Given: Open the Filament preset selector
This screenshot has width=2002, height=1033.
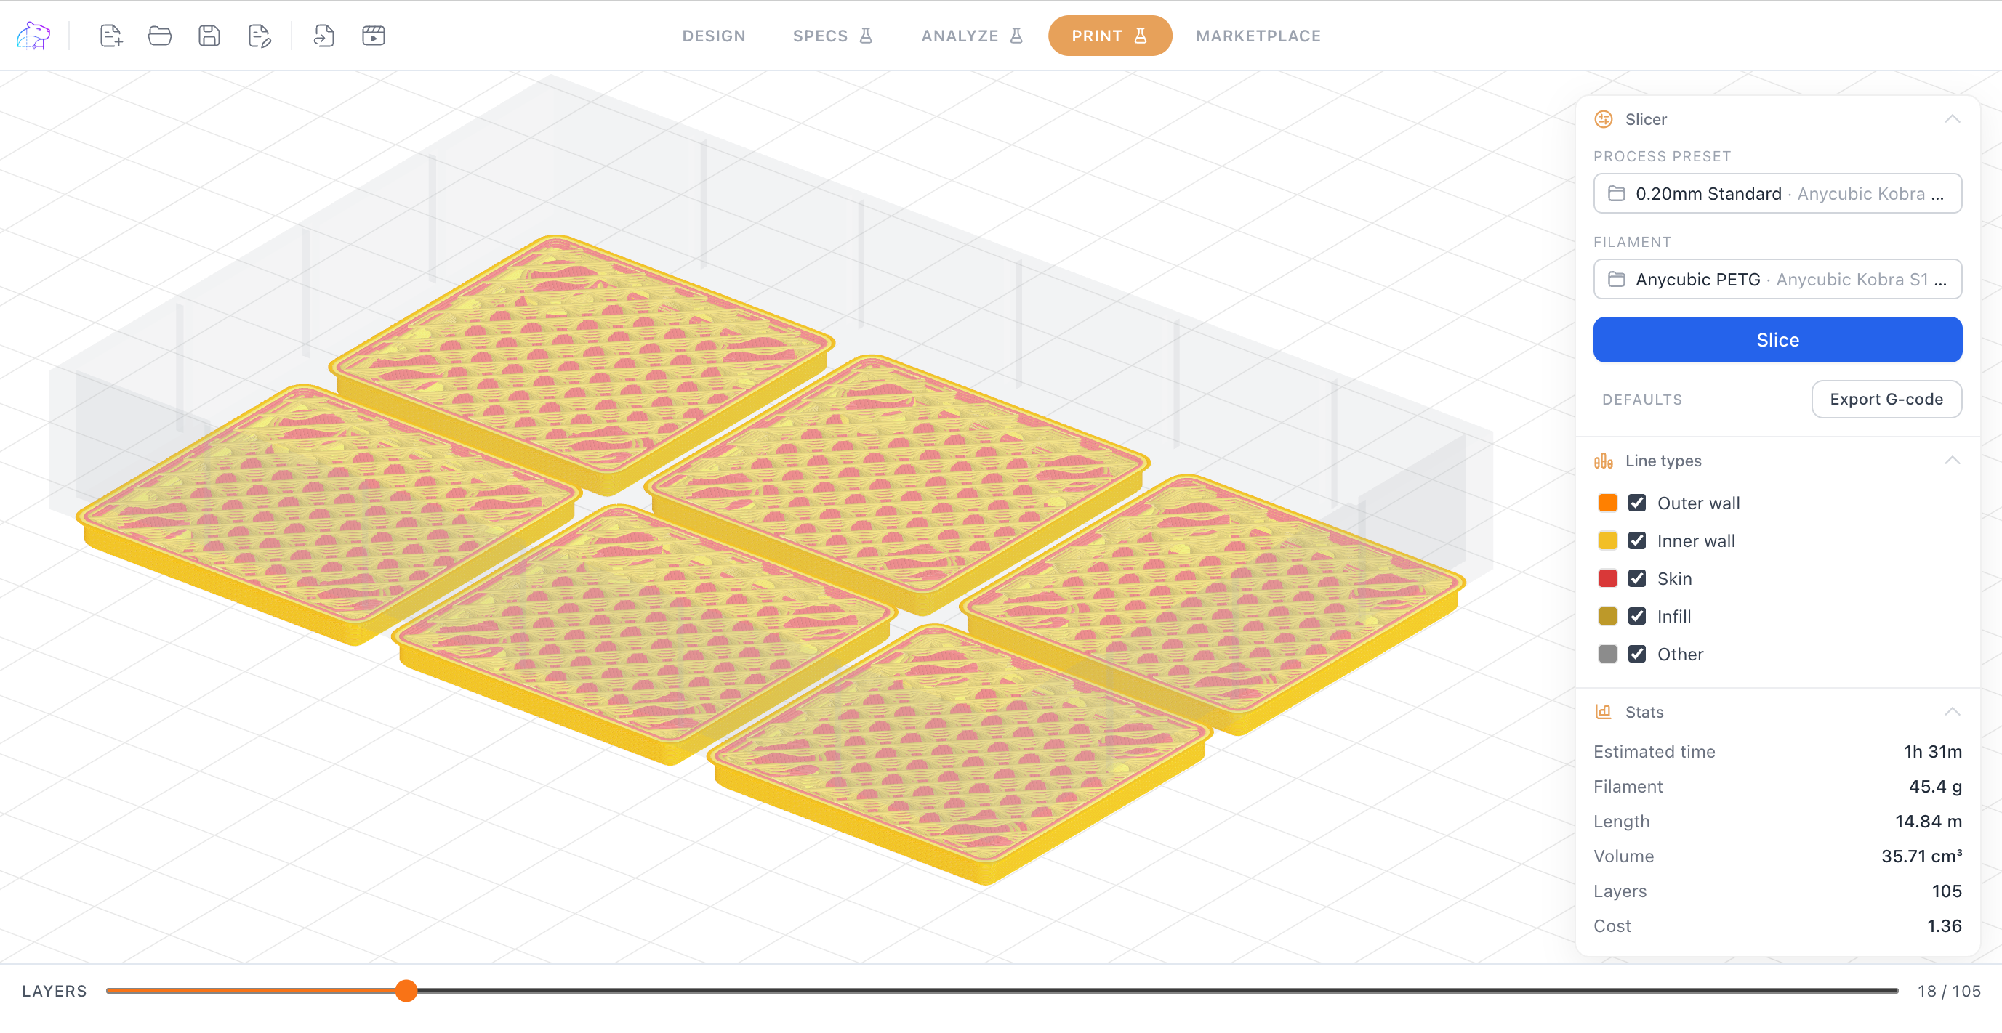Looking at the screenshot, I should point(1777,279).
